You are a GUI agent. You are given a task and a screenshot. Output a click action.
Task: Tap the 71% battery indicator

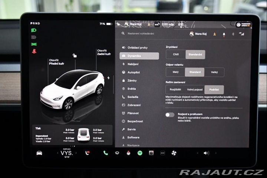[x=106, y=24]
